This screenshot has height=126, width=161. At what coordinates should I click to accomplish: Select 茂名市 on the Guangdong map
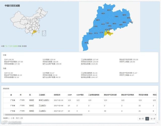point(91,34)
